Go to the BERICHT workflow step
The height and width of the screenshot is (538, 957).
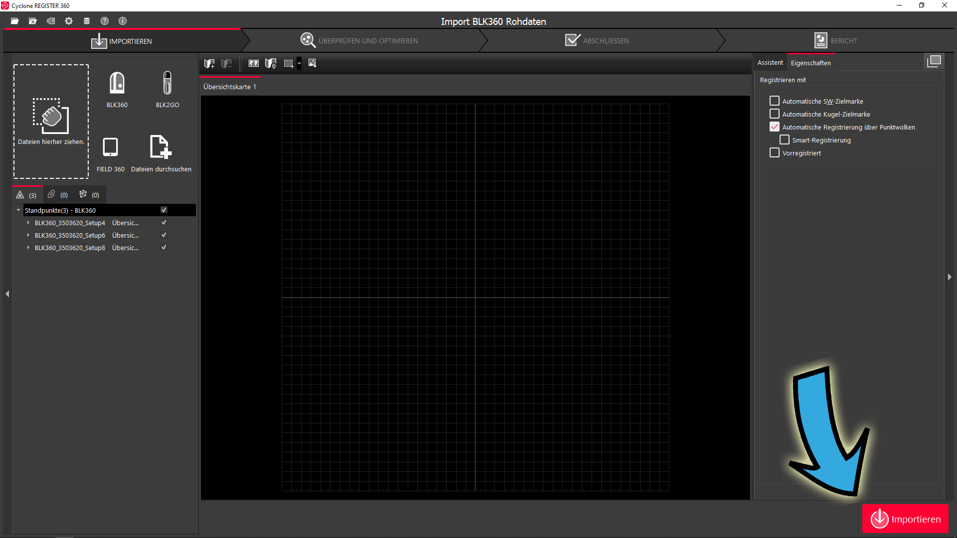[836, 41]
